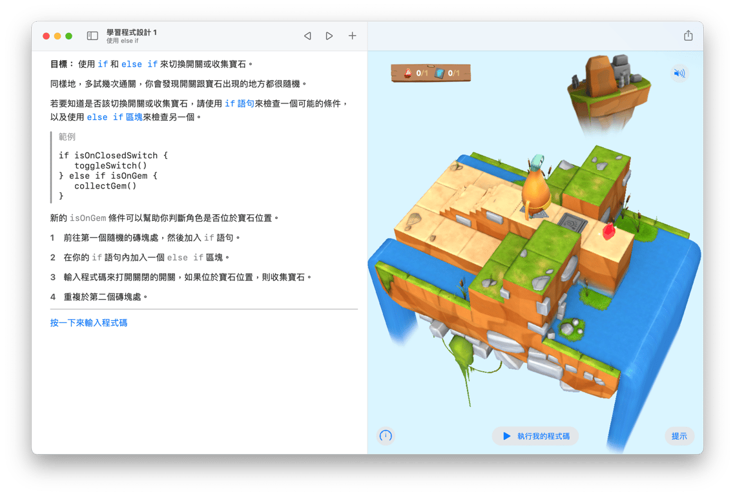
Task: Click the 範例 example label
Action: [67, 137]
